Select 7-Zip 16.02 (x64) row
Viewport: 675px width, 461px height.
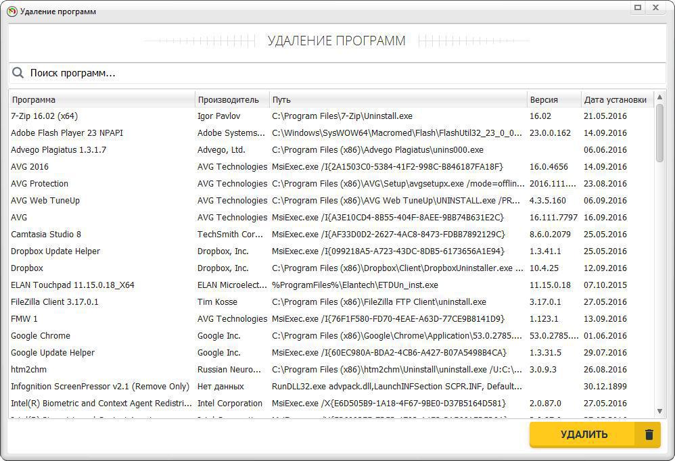(x=331, y=116)
